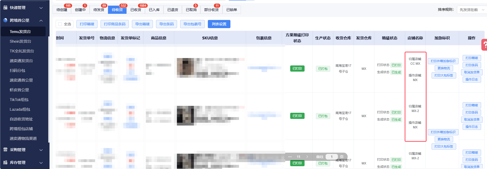The image size is (487, 169).
Task: Click the 店铺名称 column header
Action: 415,38
